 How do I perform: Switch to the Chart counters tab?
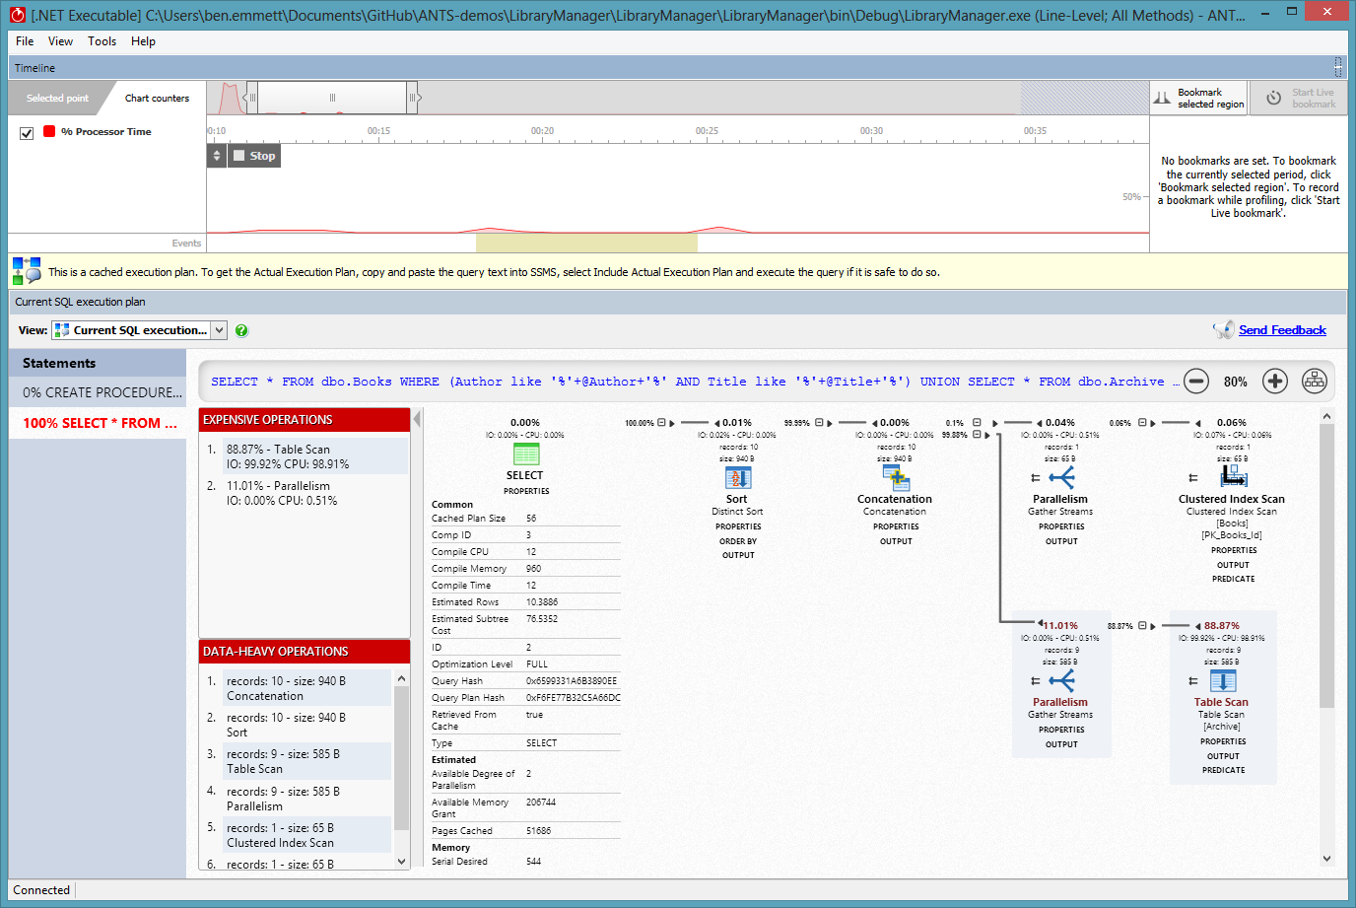157,98
